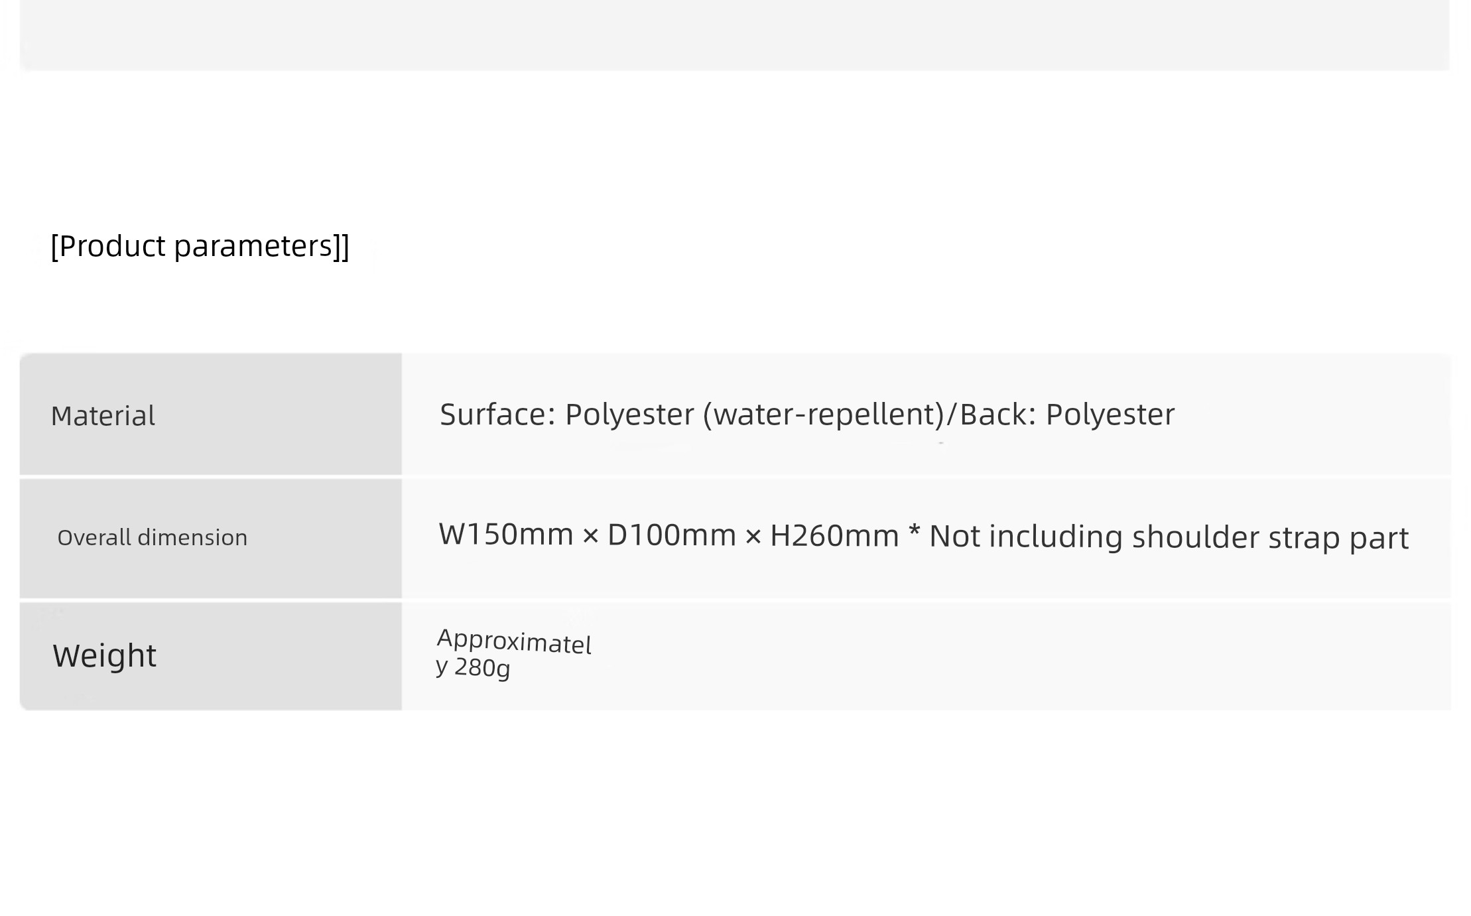
Task: Select the Material label cell
Action: pyautogui.click(x=210, y=414)
